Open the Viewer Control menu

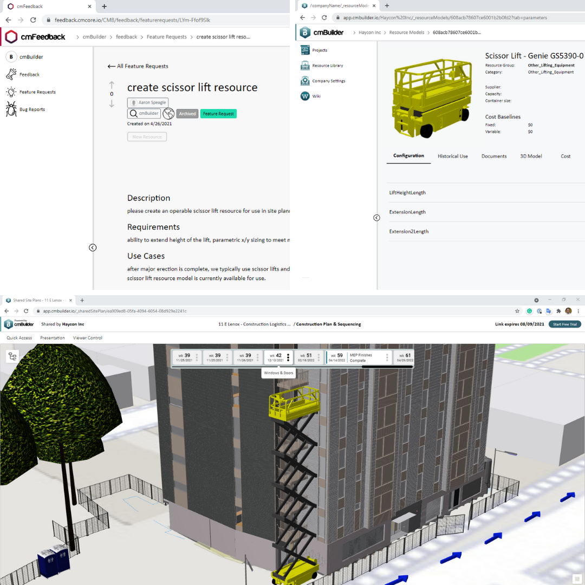click(88, 338)
